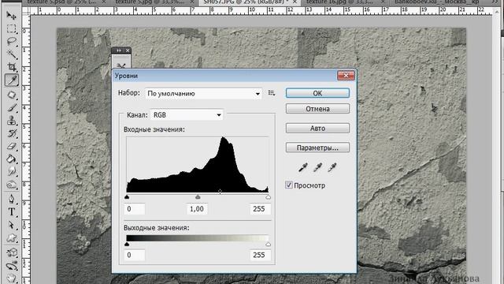The height and width of the screenshot is (284, 504).
Task: Focus the gamma value field 1,00
Action: pyautogui.click(x=197, y=209)
